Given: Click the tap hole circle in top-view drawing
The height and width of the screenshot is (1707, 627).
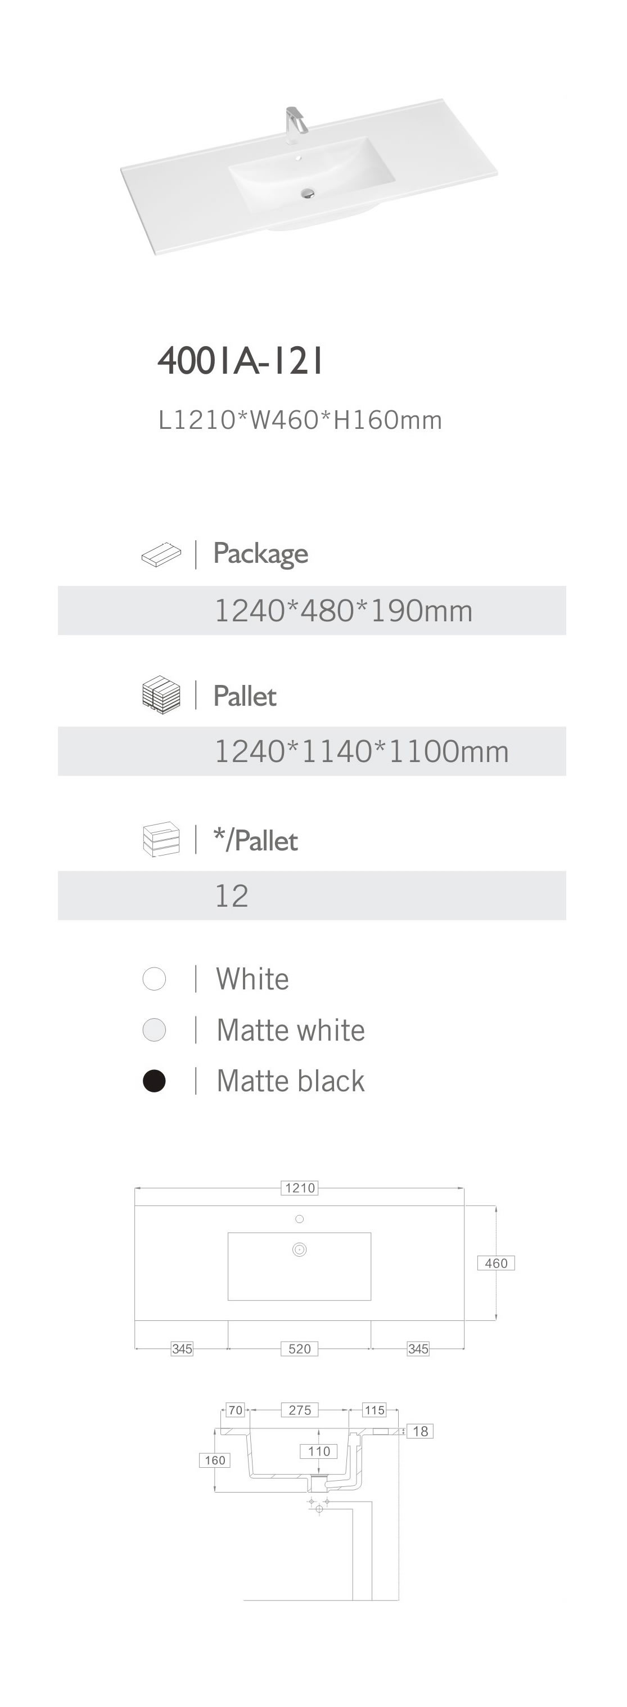Looking at the screenshot, I should coord(299,1218).
